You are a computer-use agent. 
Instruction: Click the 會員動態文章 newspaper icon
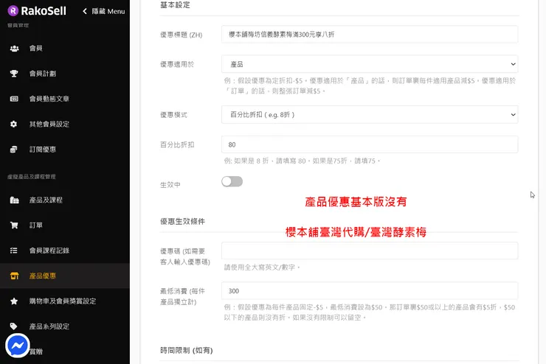click(x=14, y=99)
